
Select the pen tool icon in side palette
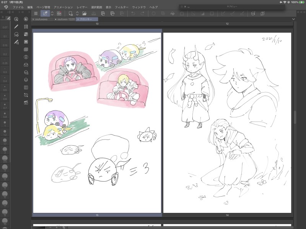(x=16, y=26)
